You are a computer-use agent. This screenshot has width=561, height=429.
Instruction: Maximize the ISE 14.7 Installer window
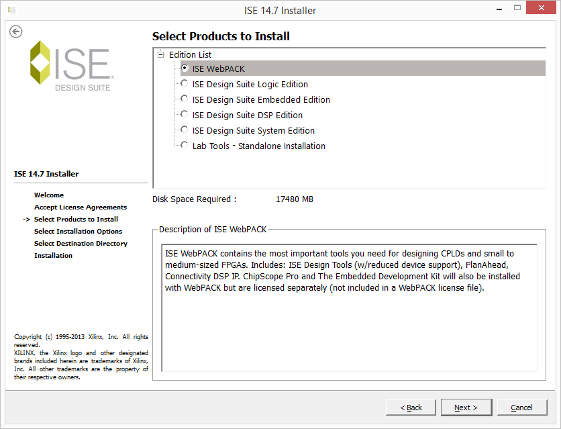517,8
